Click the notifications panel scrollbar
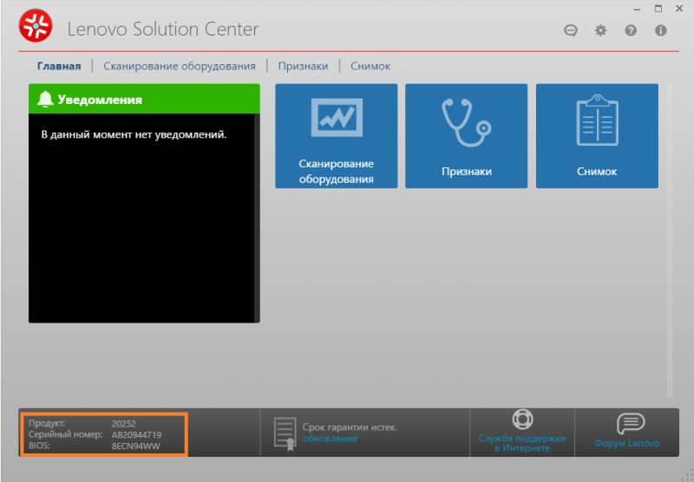This screenshot has width=694, height=482. (257, 217)
